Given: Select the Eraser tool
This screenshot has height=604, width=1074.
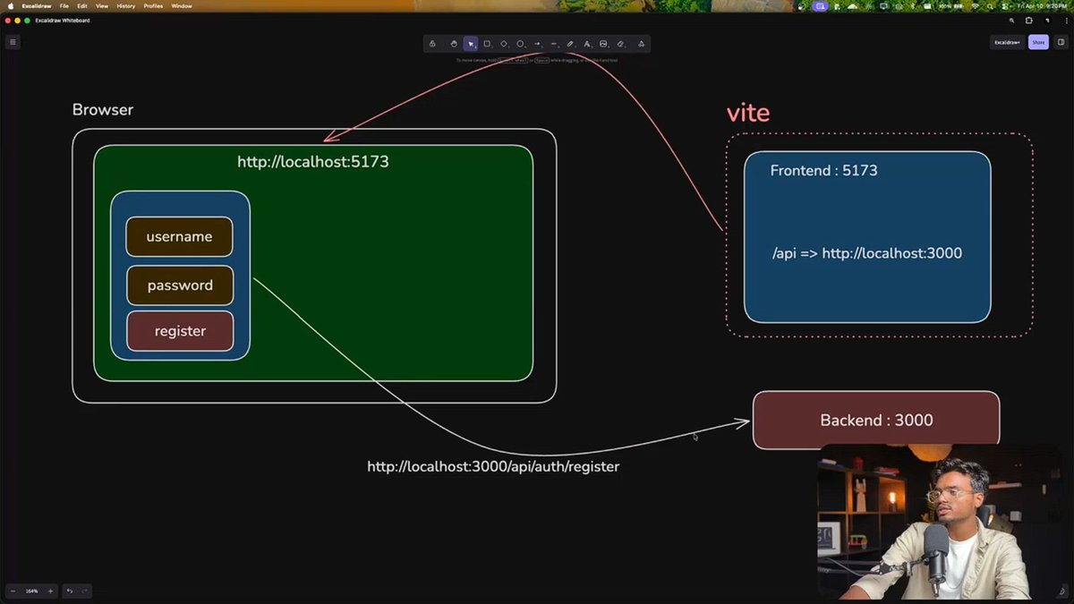Looking at the screenshot, I should [x=620, y=44].
